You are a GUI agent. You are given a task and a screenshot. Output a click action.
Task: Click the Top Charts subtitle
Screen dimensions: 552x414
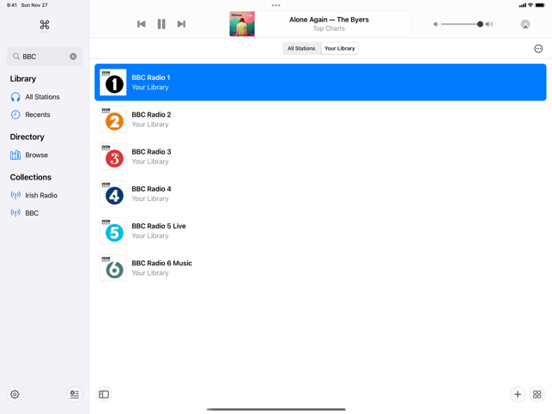(x=329, y=28)
